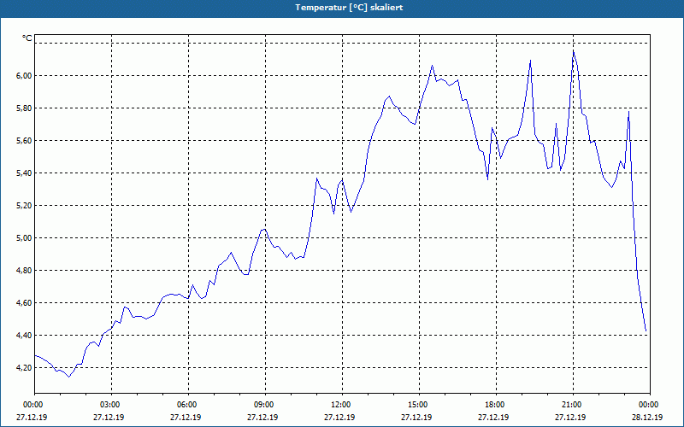The height and width of the screenshot is (427, 684).
Task: Click the curve end point at midnight 28.12.19
Action: [646, 331]
